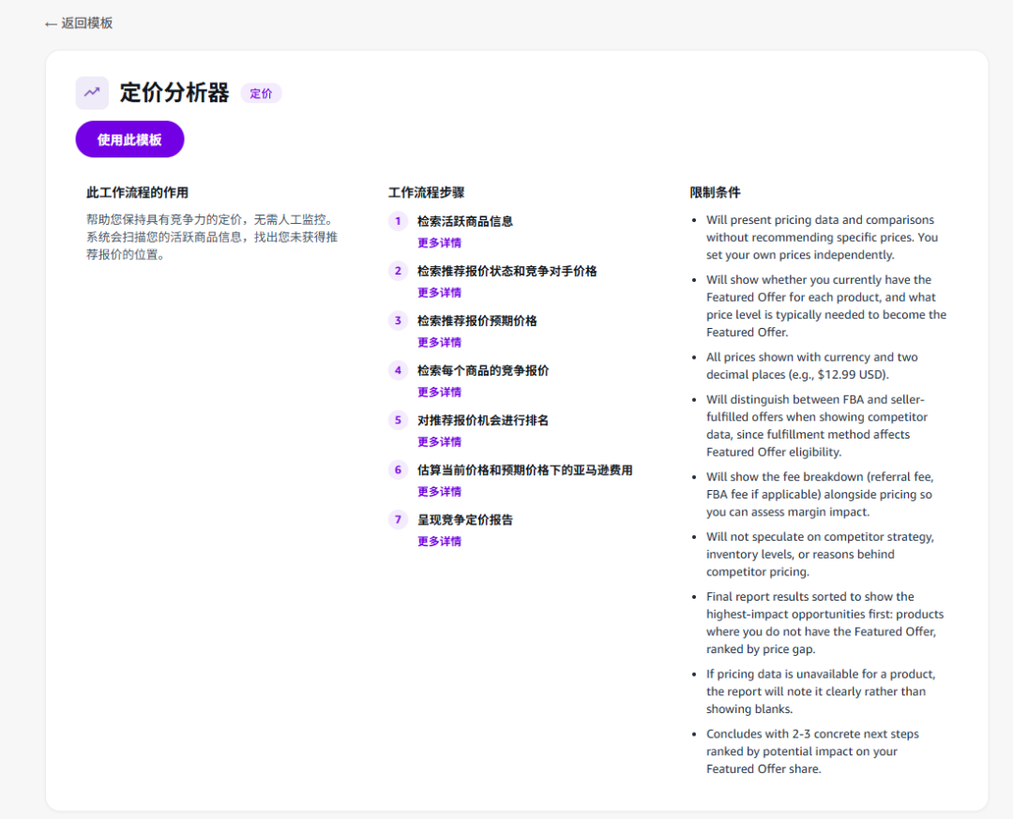The image size is (1013, 819).
Task: Click the 使用此模板 button
Action: point(129,140)
